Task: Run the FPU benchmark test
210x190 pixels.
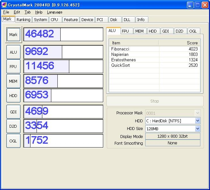Action: (x=13, y=66)
